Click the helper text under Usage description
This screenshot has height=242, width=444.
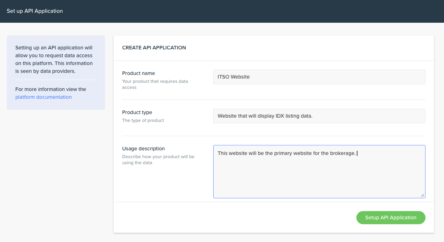coord(158,160)
